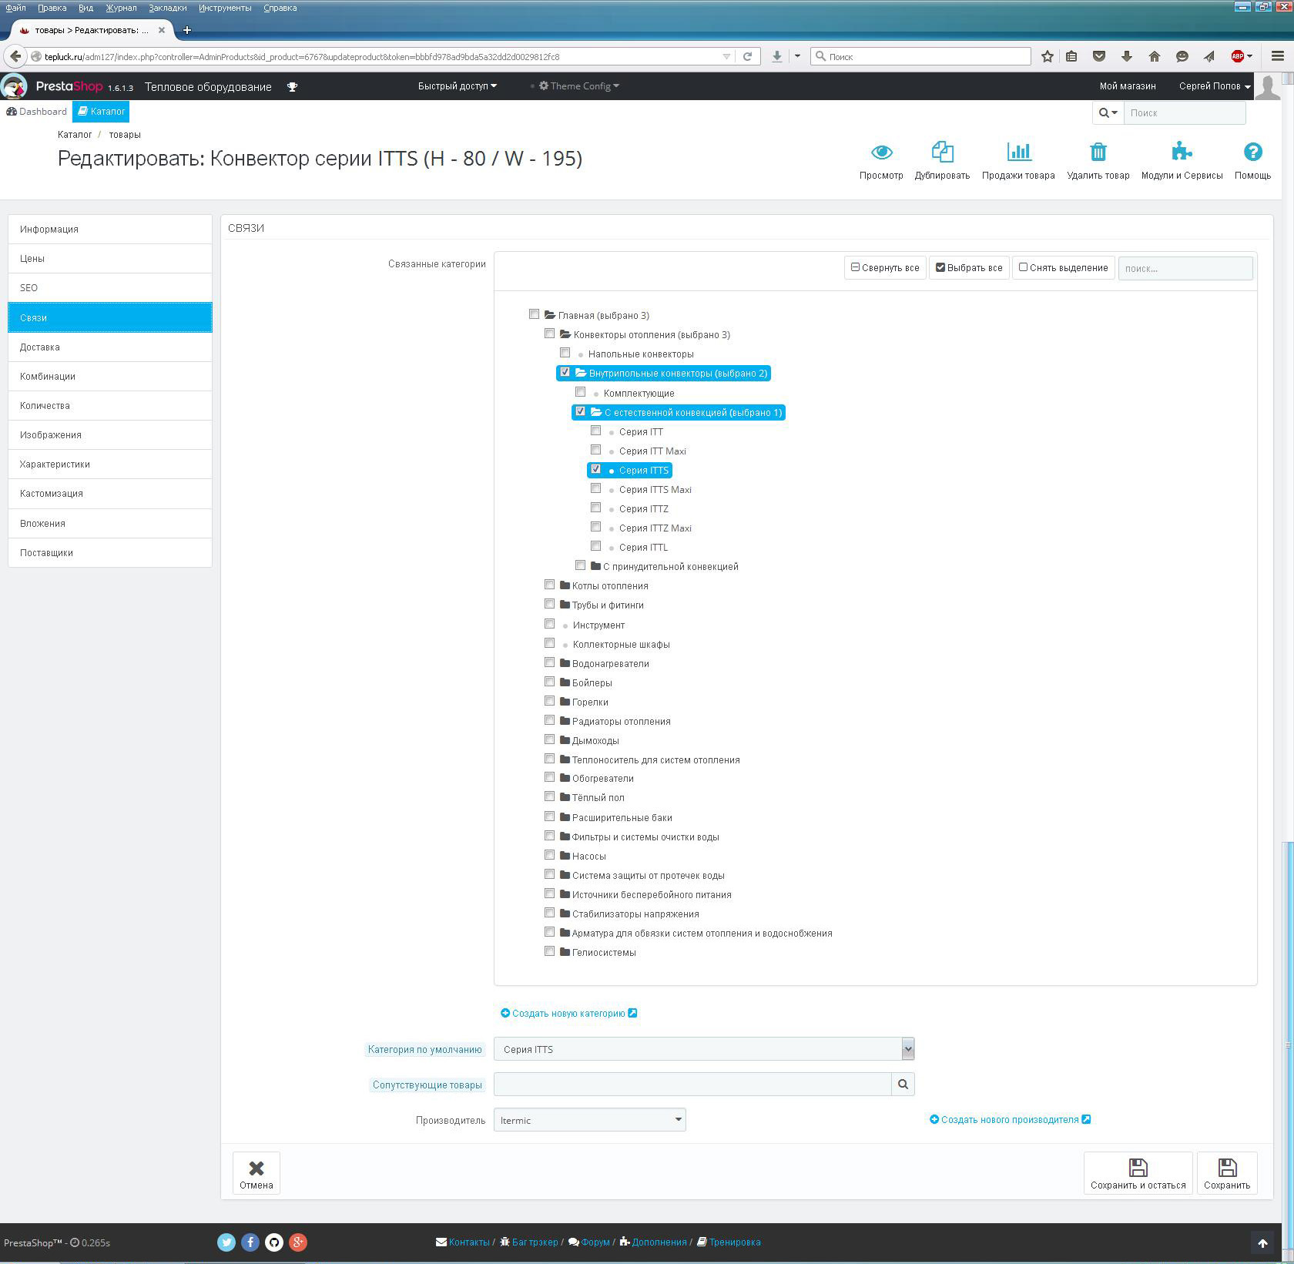Click Создать новую категорию link

[568, 1014]
